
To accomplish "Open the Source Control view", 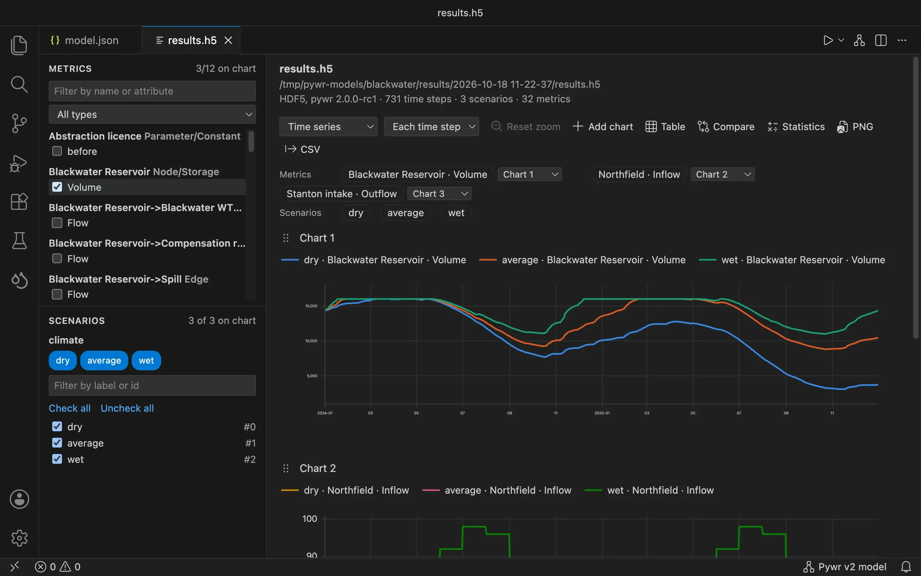I will coord(19,123).
